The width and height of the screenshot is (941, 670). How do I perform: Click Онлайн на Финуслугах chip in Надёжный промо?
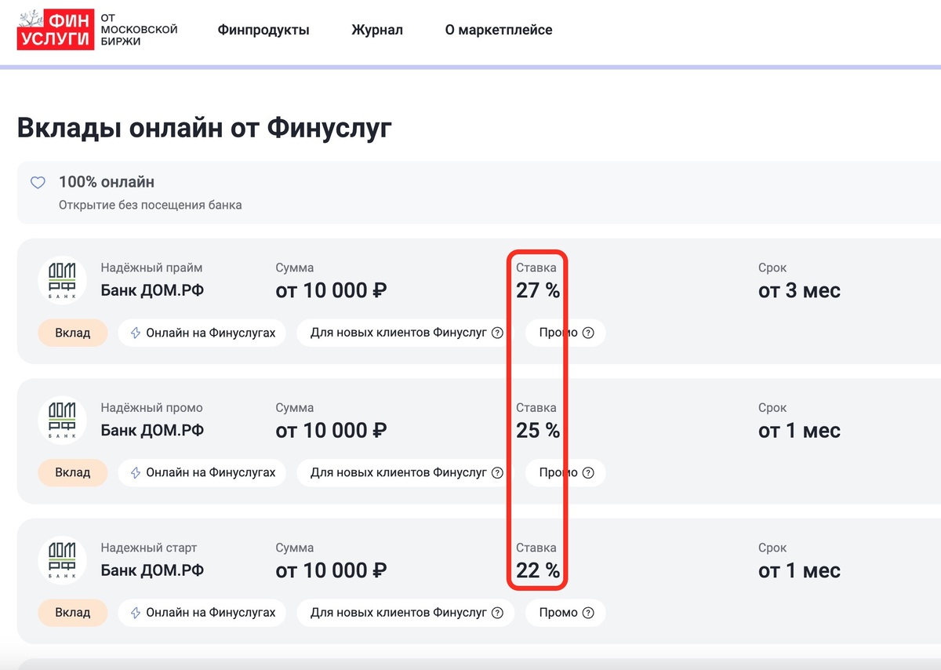202,473
